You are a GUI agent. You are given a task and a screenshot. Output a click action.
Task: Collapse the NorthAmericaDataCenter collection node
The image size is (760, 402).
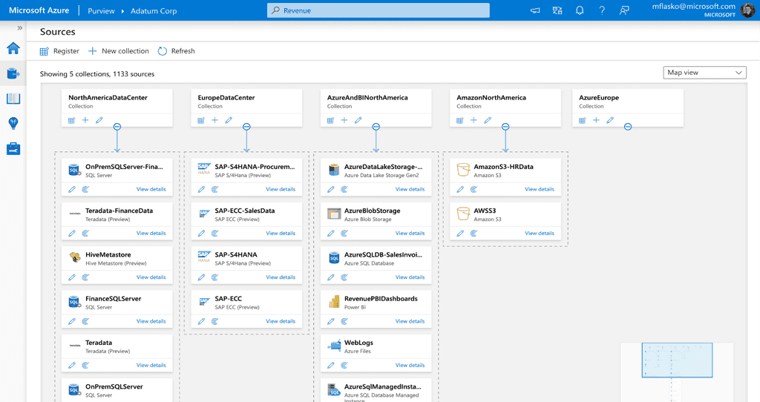coord(117,127)
